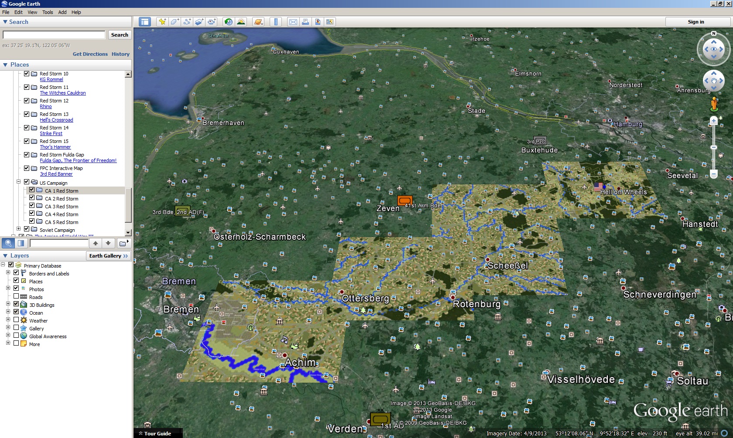Image resolution: width=733 pixels, height=438 pixels.
Task: Uncheck the US Campaign folder checkbox
Action: click(27, 182)
